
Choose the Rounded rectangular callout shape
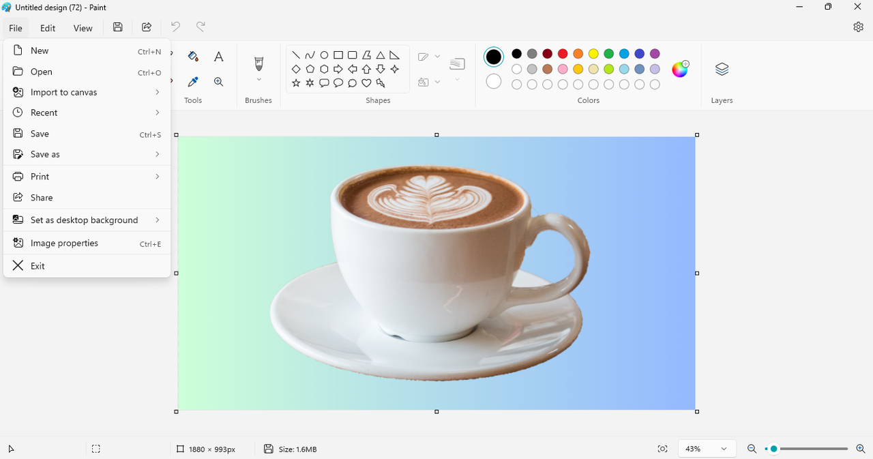325,83
